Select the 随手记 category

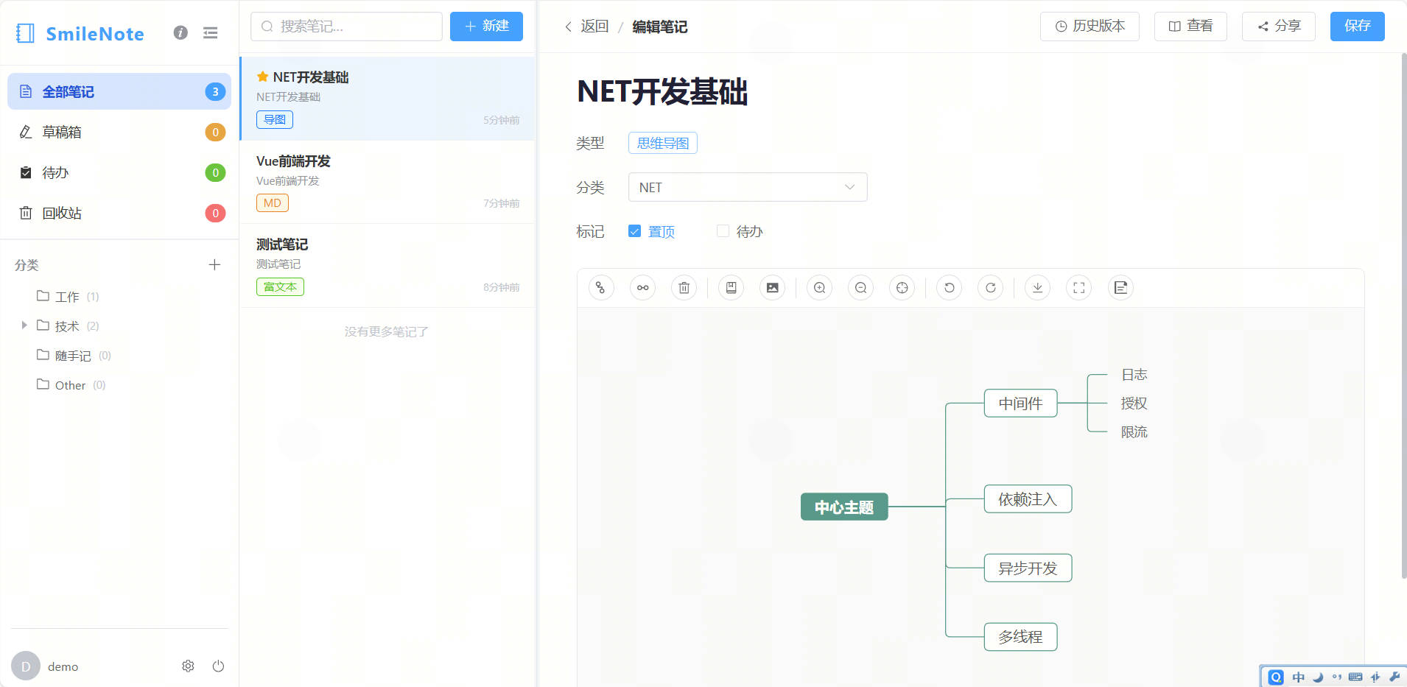pos(73,356)
